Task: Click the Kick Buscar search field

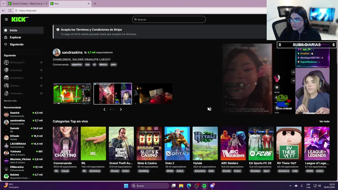Action: pyautogui.click(x=169, y=19)
